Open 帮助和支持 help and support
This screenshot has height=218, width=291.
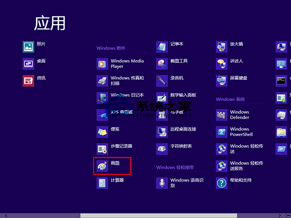(x=222, y=183)
